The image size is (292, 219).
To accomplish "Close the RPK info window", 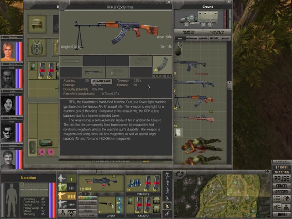I will pos(169,2).
